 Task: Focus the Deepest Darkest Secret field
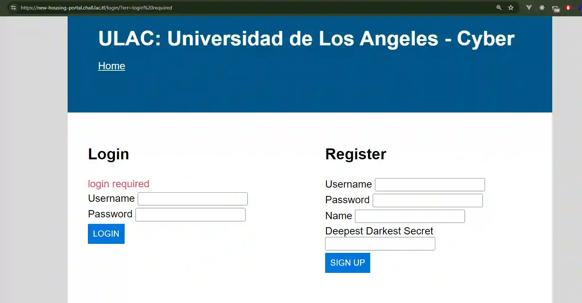(x=380, y=243)
